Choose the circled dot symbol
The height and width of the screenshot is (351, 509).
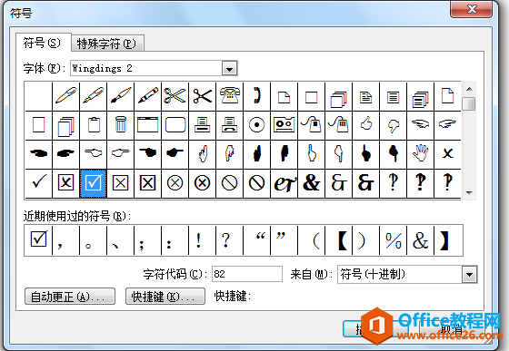point(256,125)
